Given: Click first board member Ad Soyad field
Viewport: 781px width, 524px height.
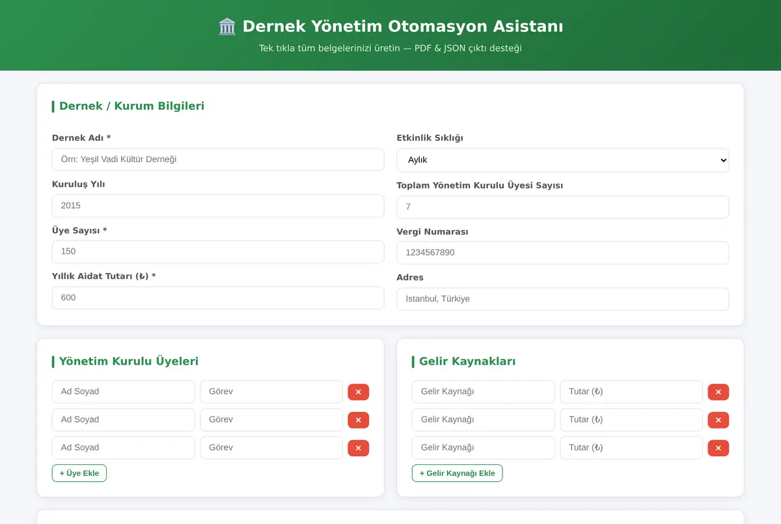Looking at the screenshot, I should tap(124, 392).
